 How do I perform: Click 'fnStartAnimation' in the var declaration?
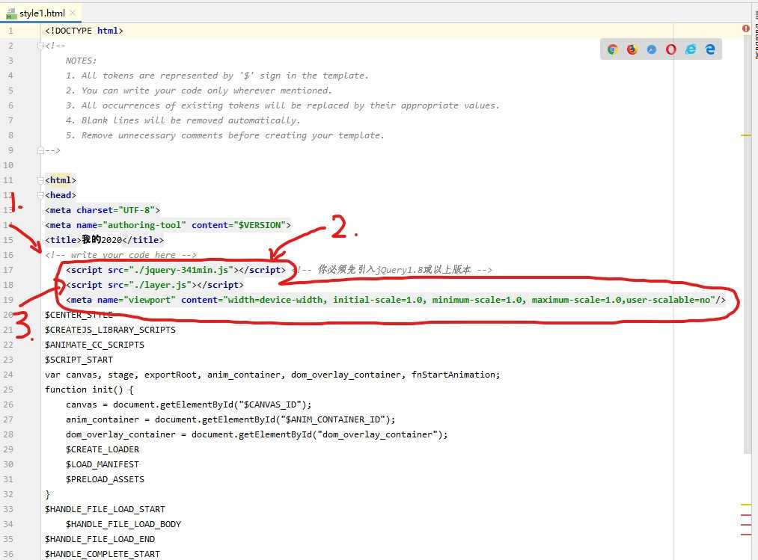pyautogui.click(x=453, y=375)
